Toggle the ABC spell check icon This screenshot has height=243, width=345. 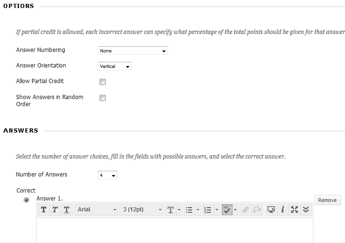[227, 209]
